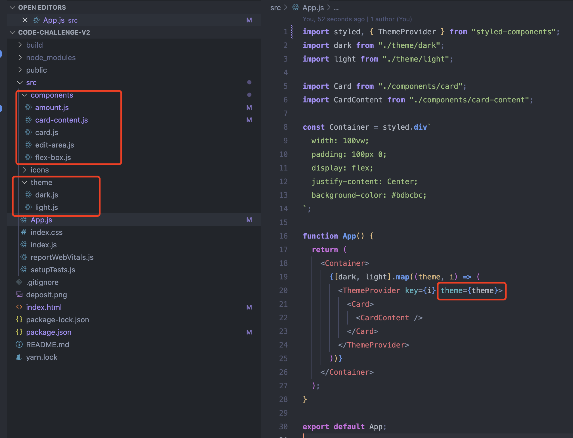Click the git icon of .gitignore
The height and width of the screenshot is (438, 573).
pos(19,282)
